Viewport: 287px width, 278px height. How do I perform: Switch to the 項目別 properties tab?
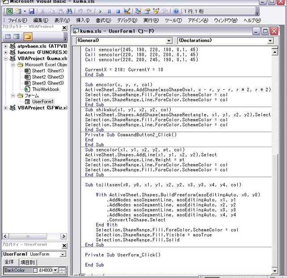[x=27, y=262]
